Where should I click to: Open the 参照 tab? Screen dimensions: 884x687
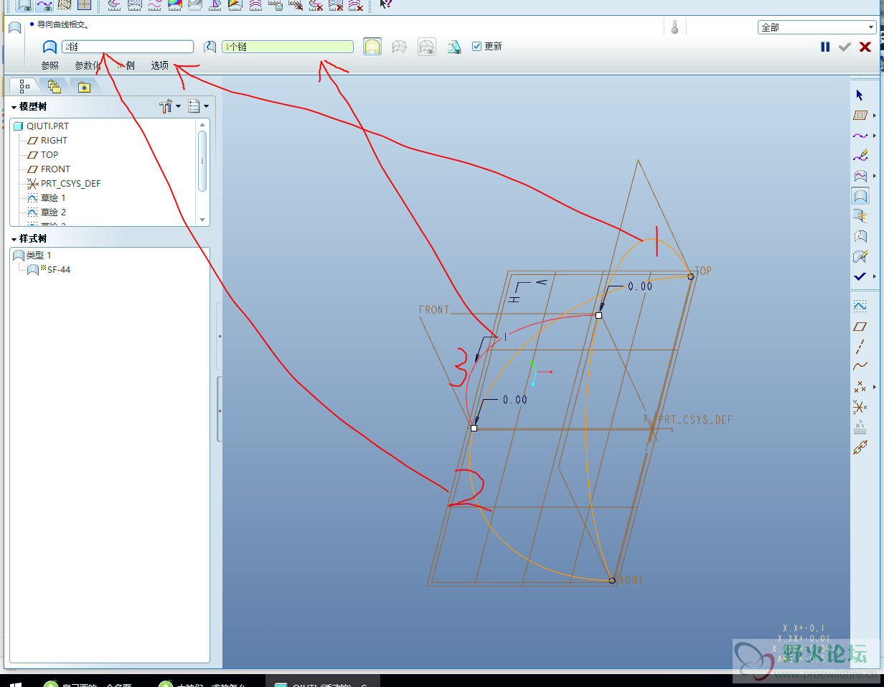coord(50,65)
